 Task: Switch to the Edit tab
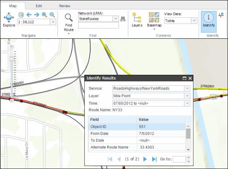(x=39, y=6)
